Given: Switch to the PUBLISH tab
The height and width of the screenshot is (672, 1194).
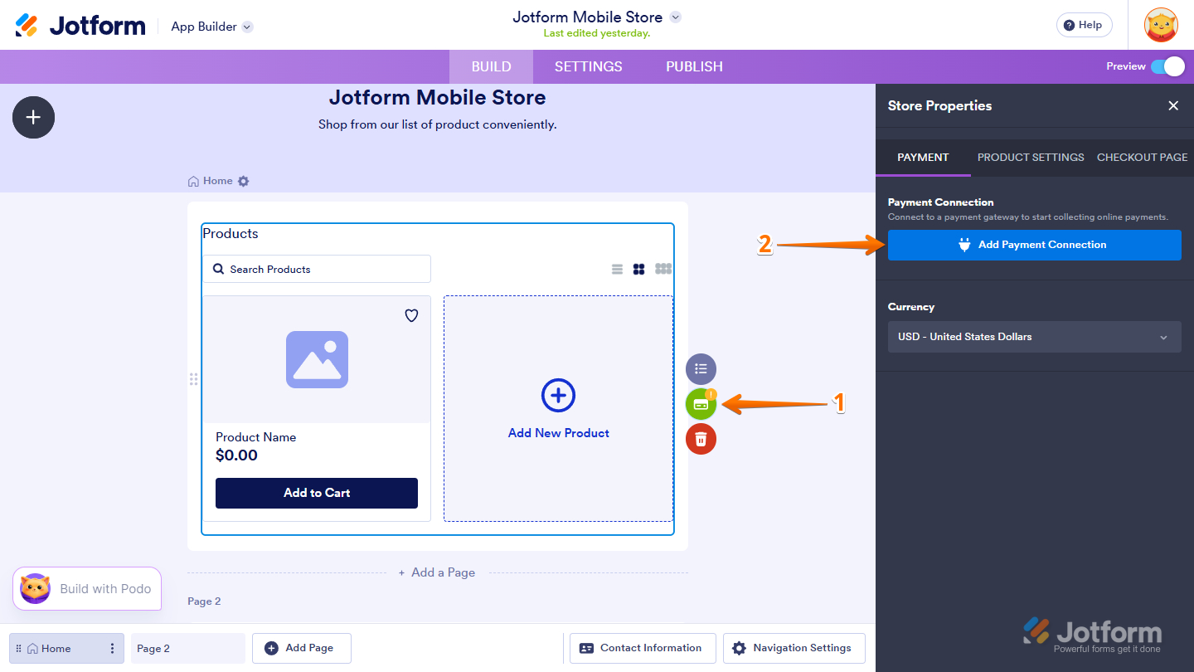Looking at the screenshot, I should (694, 66).
